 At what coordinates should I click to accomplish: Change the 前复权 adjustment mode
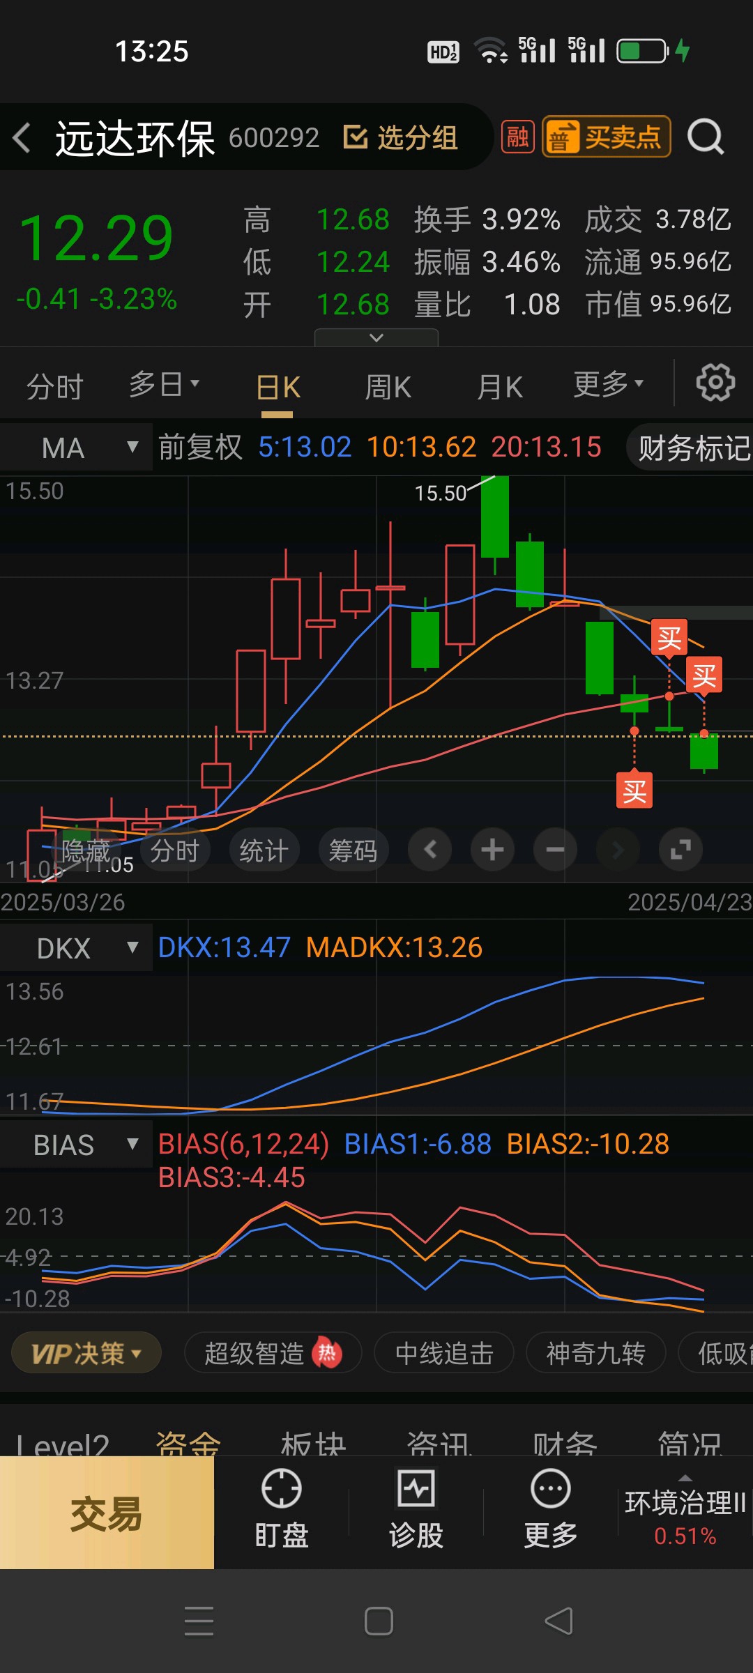point(201,447)
